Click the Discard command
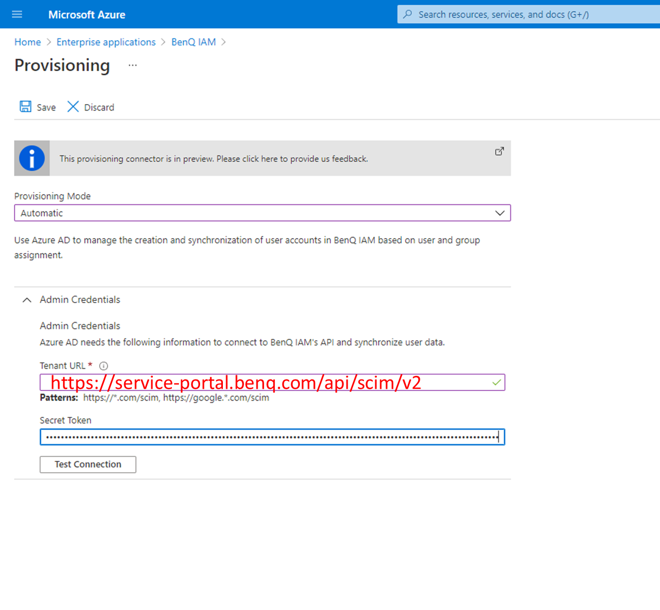The width and height of the screenshot is (660, 610). (99, 107)
